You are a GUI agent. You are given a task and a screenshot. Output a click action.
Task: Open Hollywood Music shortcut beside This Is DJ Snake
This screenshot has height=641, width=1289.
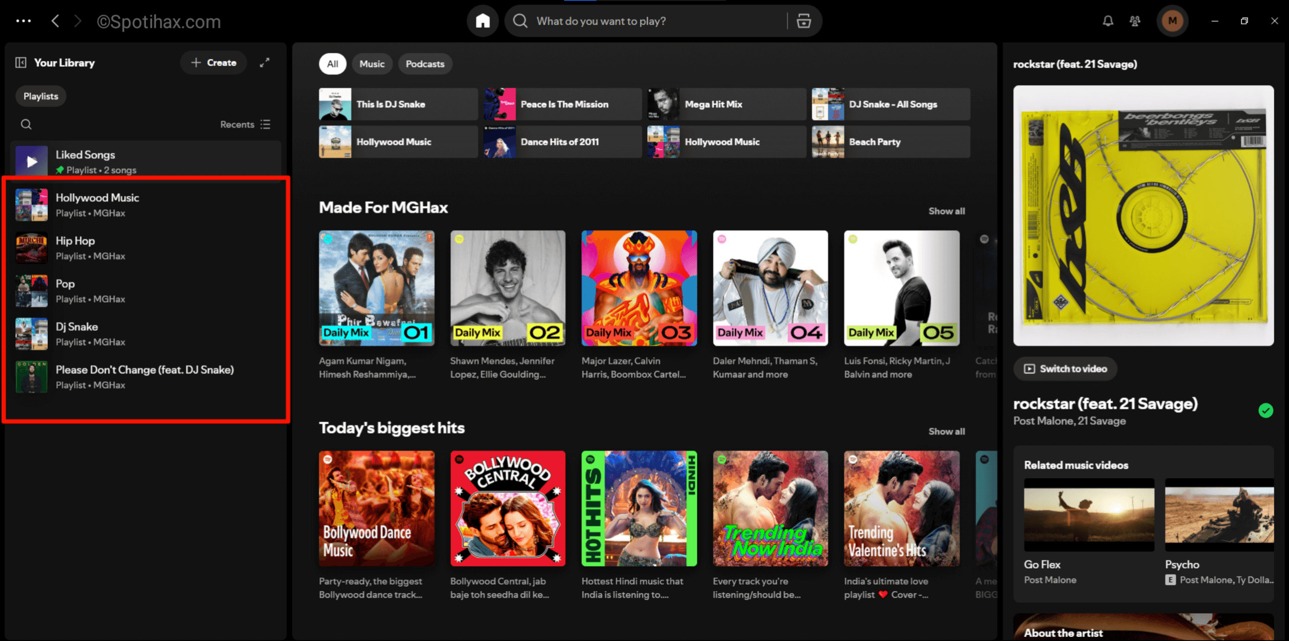[398, 142]
